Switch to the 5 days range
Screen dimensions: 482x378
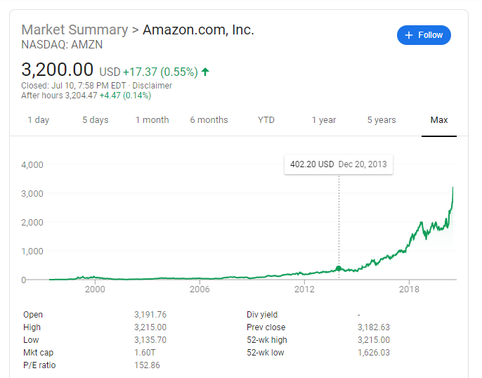coord(95,120)
